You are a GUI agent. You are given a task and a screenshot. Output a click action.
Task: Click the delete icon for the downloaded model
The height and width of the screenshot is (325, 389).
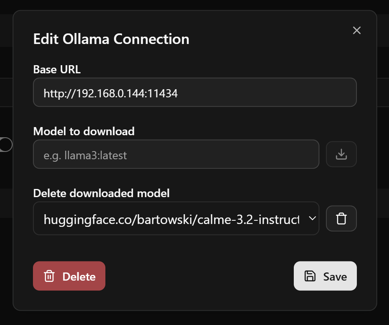pyautogui.click(x=341, y=218)
